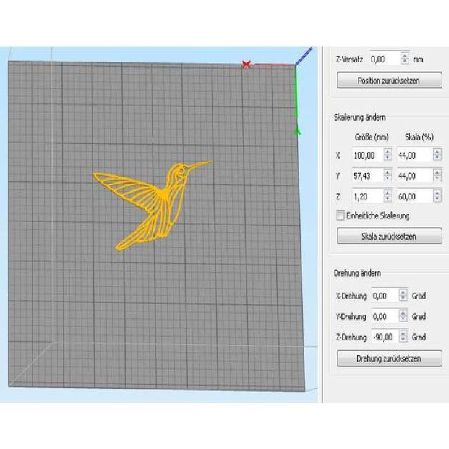The height and width of the screenshot is (449, 449).
Task: Click the Y Größe 57,43 field
Action: tap(367, 176)
